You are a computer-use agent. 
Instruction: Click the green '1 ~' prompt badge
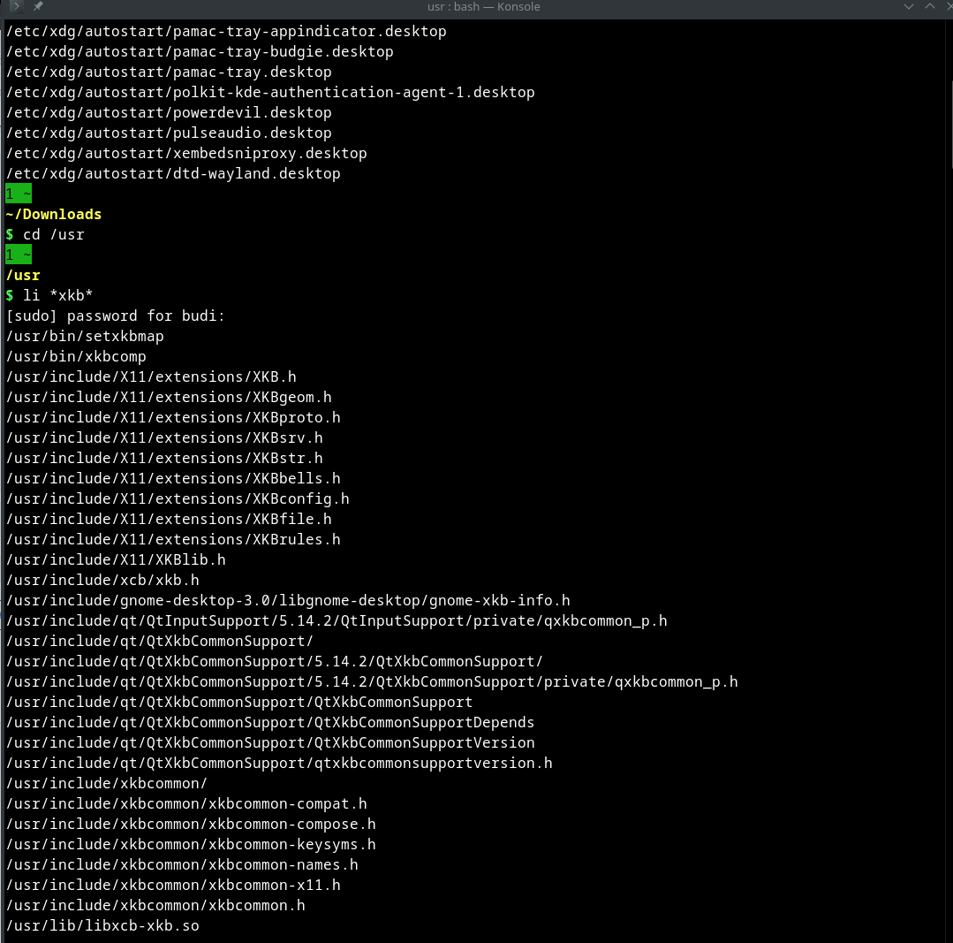point(18,193)
